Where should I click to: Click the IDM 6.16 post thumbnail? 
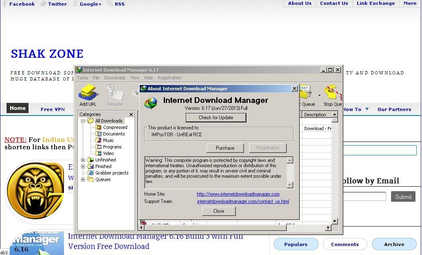tap(36, 243)
